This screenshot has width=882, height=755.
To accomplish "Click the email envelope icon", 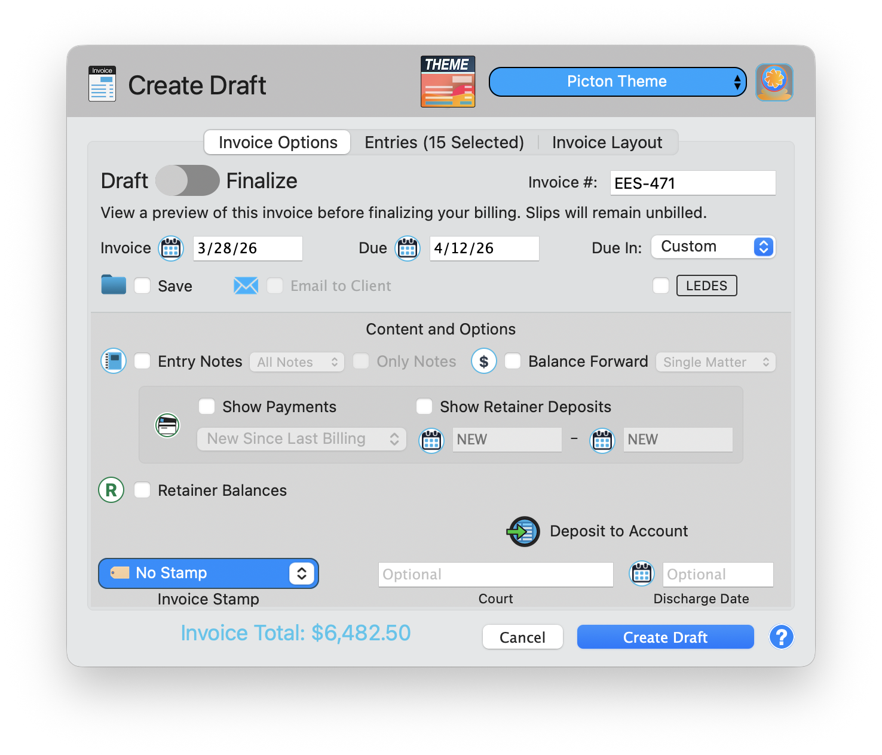I will click(246, 286).
